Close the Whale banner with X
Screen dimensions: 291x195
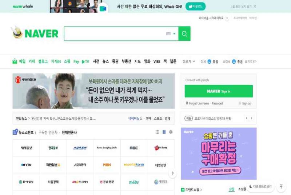click(255, 6)
